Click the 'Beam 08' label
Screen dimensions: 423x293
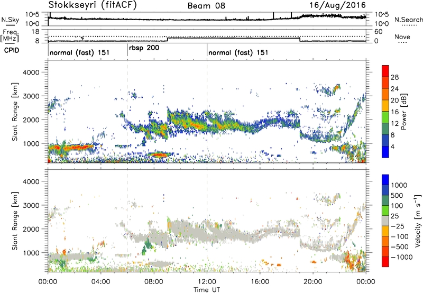click(206, 6)
